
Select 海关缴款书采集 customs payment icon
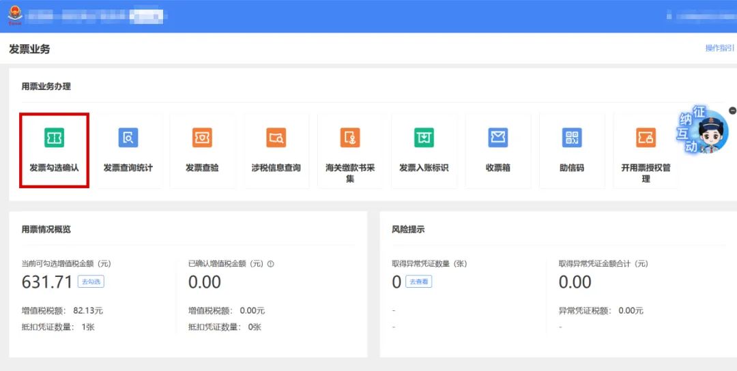(x=350, y=138)
